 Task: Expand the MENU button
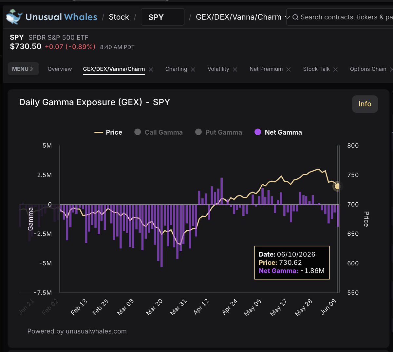pos(23,69)
